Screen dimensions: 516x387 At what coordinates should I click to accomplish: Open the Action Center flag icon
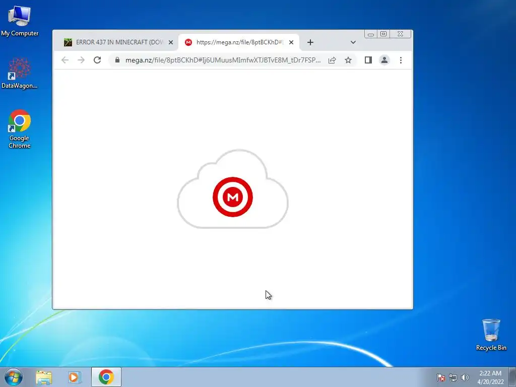(x=441, y=377)
